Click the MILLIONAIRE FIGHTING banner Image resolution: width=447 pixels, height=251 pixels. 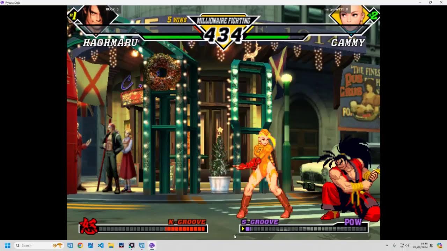tap(223, 21)
